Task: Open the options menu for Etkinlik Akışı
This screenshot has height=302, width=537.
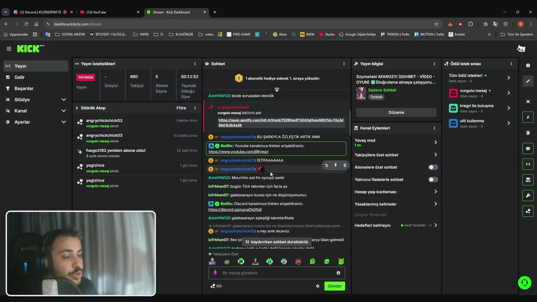Action: point(195,108)
